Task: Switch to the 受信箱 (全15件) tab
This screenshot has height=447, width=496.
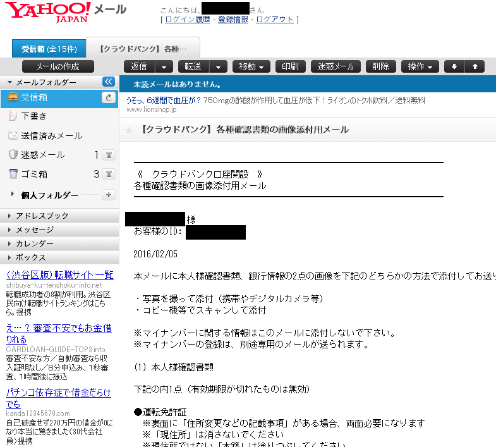Action: click(x=49, y=49)
